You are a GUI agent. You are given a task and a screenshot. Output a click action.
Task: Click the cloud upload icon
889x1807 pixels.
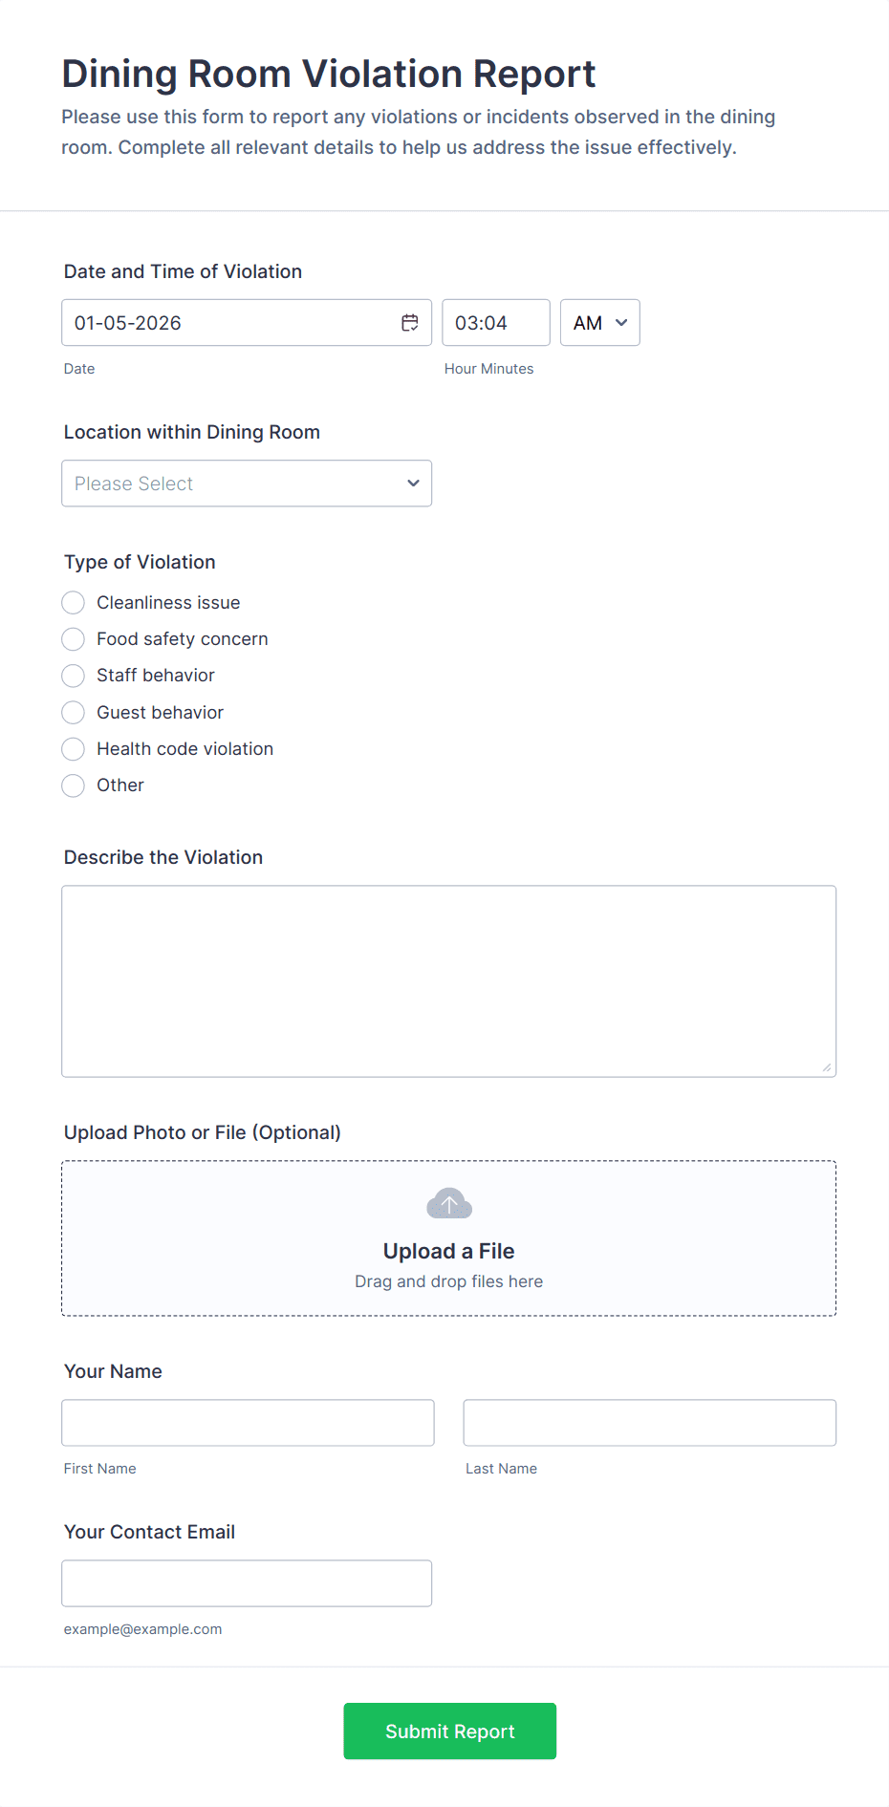point(449,1204)
